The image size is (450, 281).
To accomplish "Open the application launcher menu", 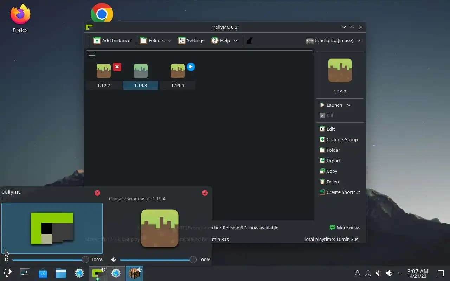I will tap(8, 273).
